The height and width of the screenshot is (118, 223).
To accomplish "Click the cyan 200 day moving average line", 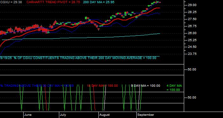I will click(81, 38).
